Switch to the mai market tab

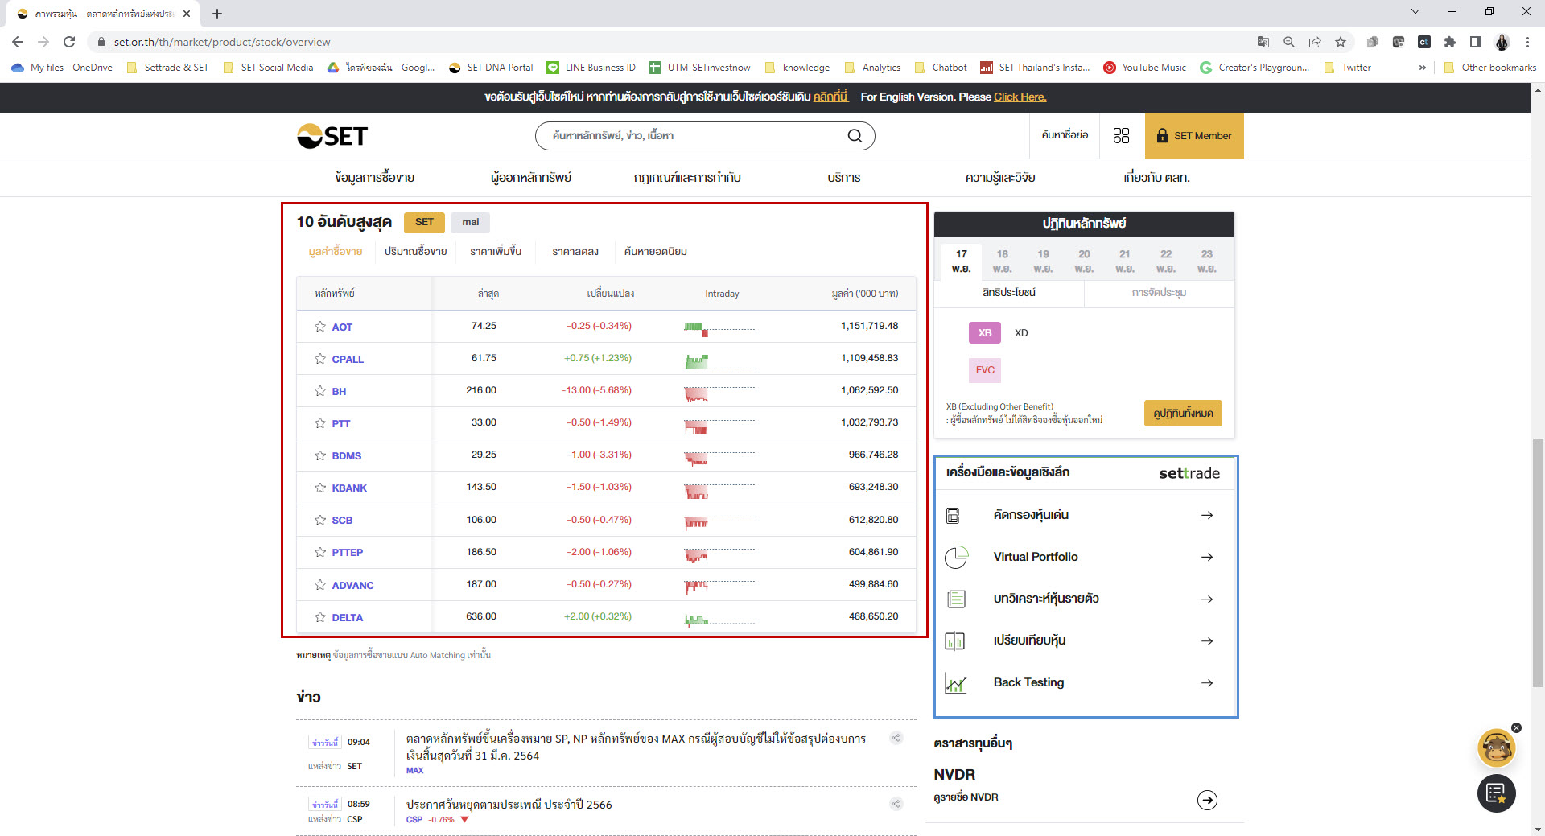coord(470,222)
